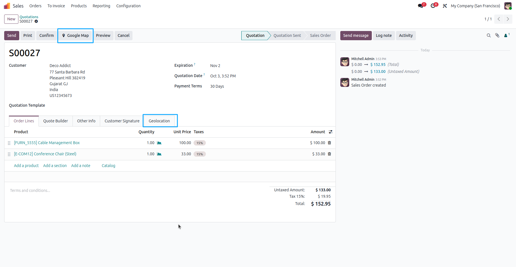Select the Quotation status stage
Screen dimensions: 516x267
(255, 35)
